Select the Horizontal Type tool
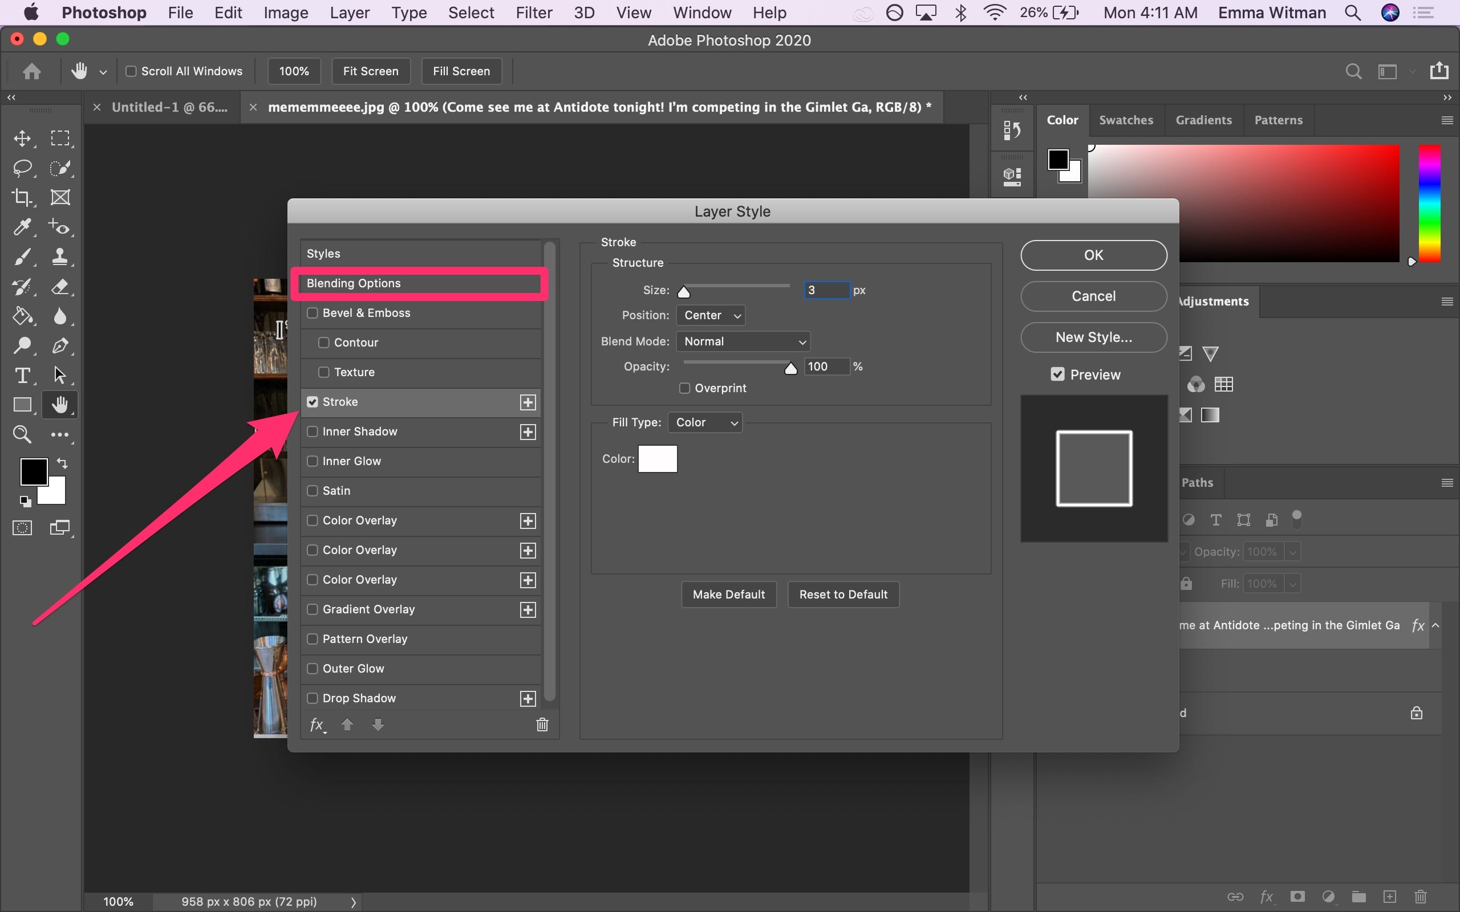This screenshot has width=1460, height=912. [x=22, y=375]
